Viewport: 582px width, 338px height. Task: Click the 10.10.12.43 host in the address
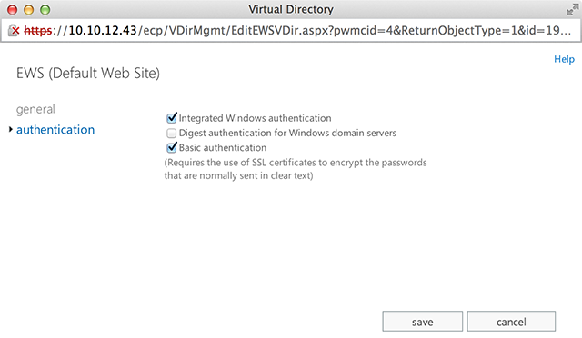click(x=103, y=30)
